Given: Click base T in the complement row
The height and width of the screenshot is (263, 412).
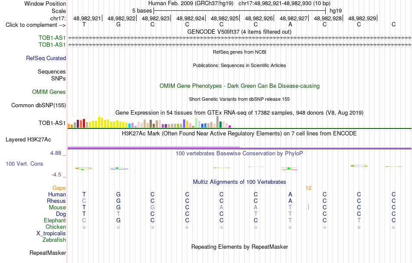Looking at the screenshot, I should pyautogui.click(x=84, y=24).
